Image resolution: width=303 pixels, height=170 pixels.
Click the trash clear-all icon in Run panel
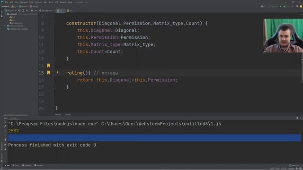tap(5, 140)
